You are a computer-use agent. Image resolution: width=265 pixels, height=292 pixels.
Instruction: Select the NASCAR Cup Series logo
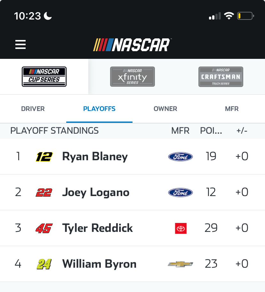(x=44, y=76)
